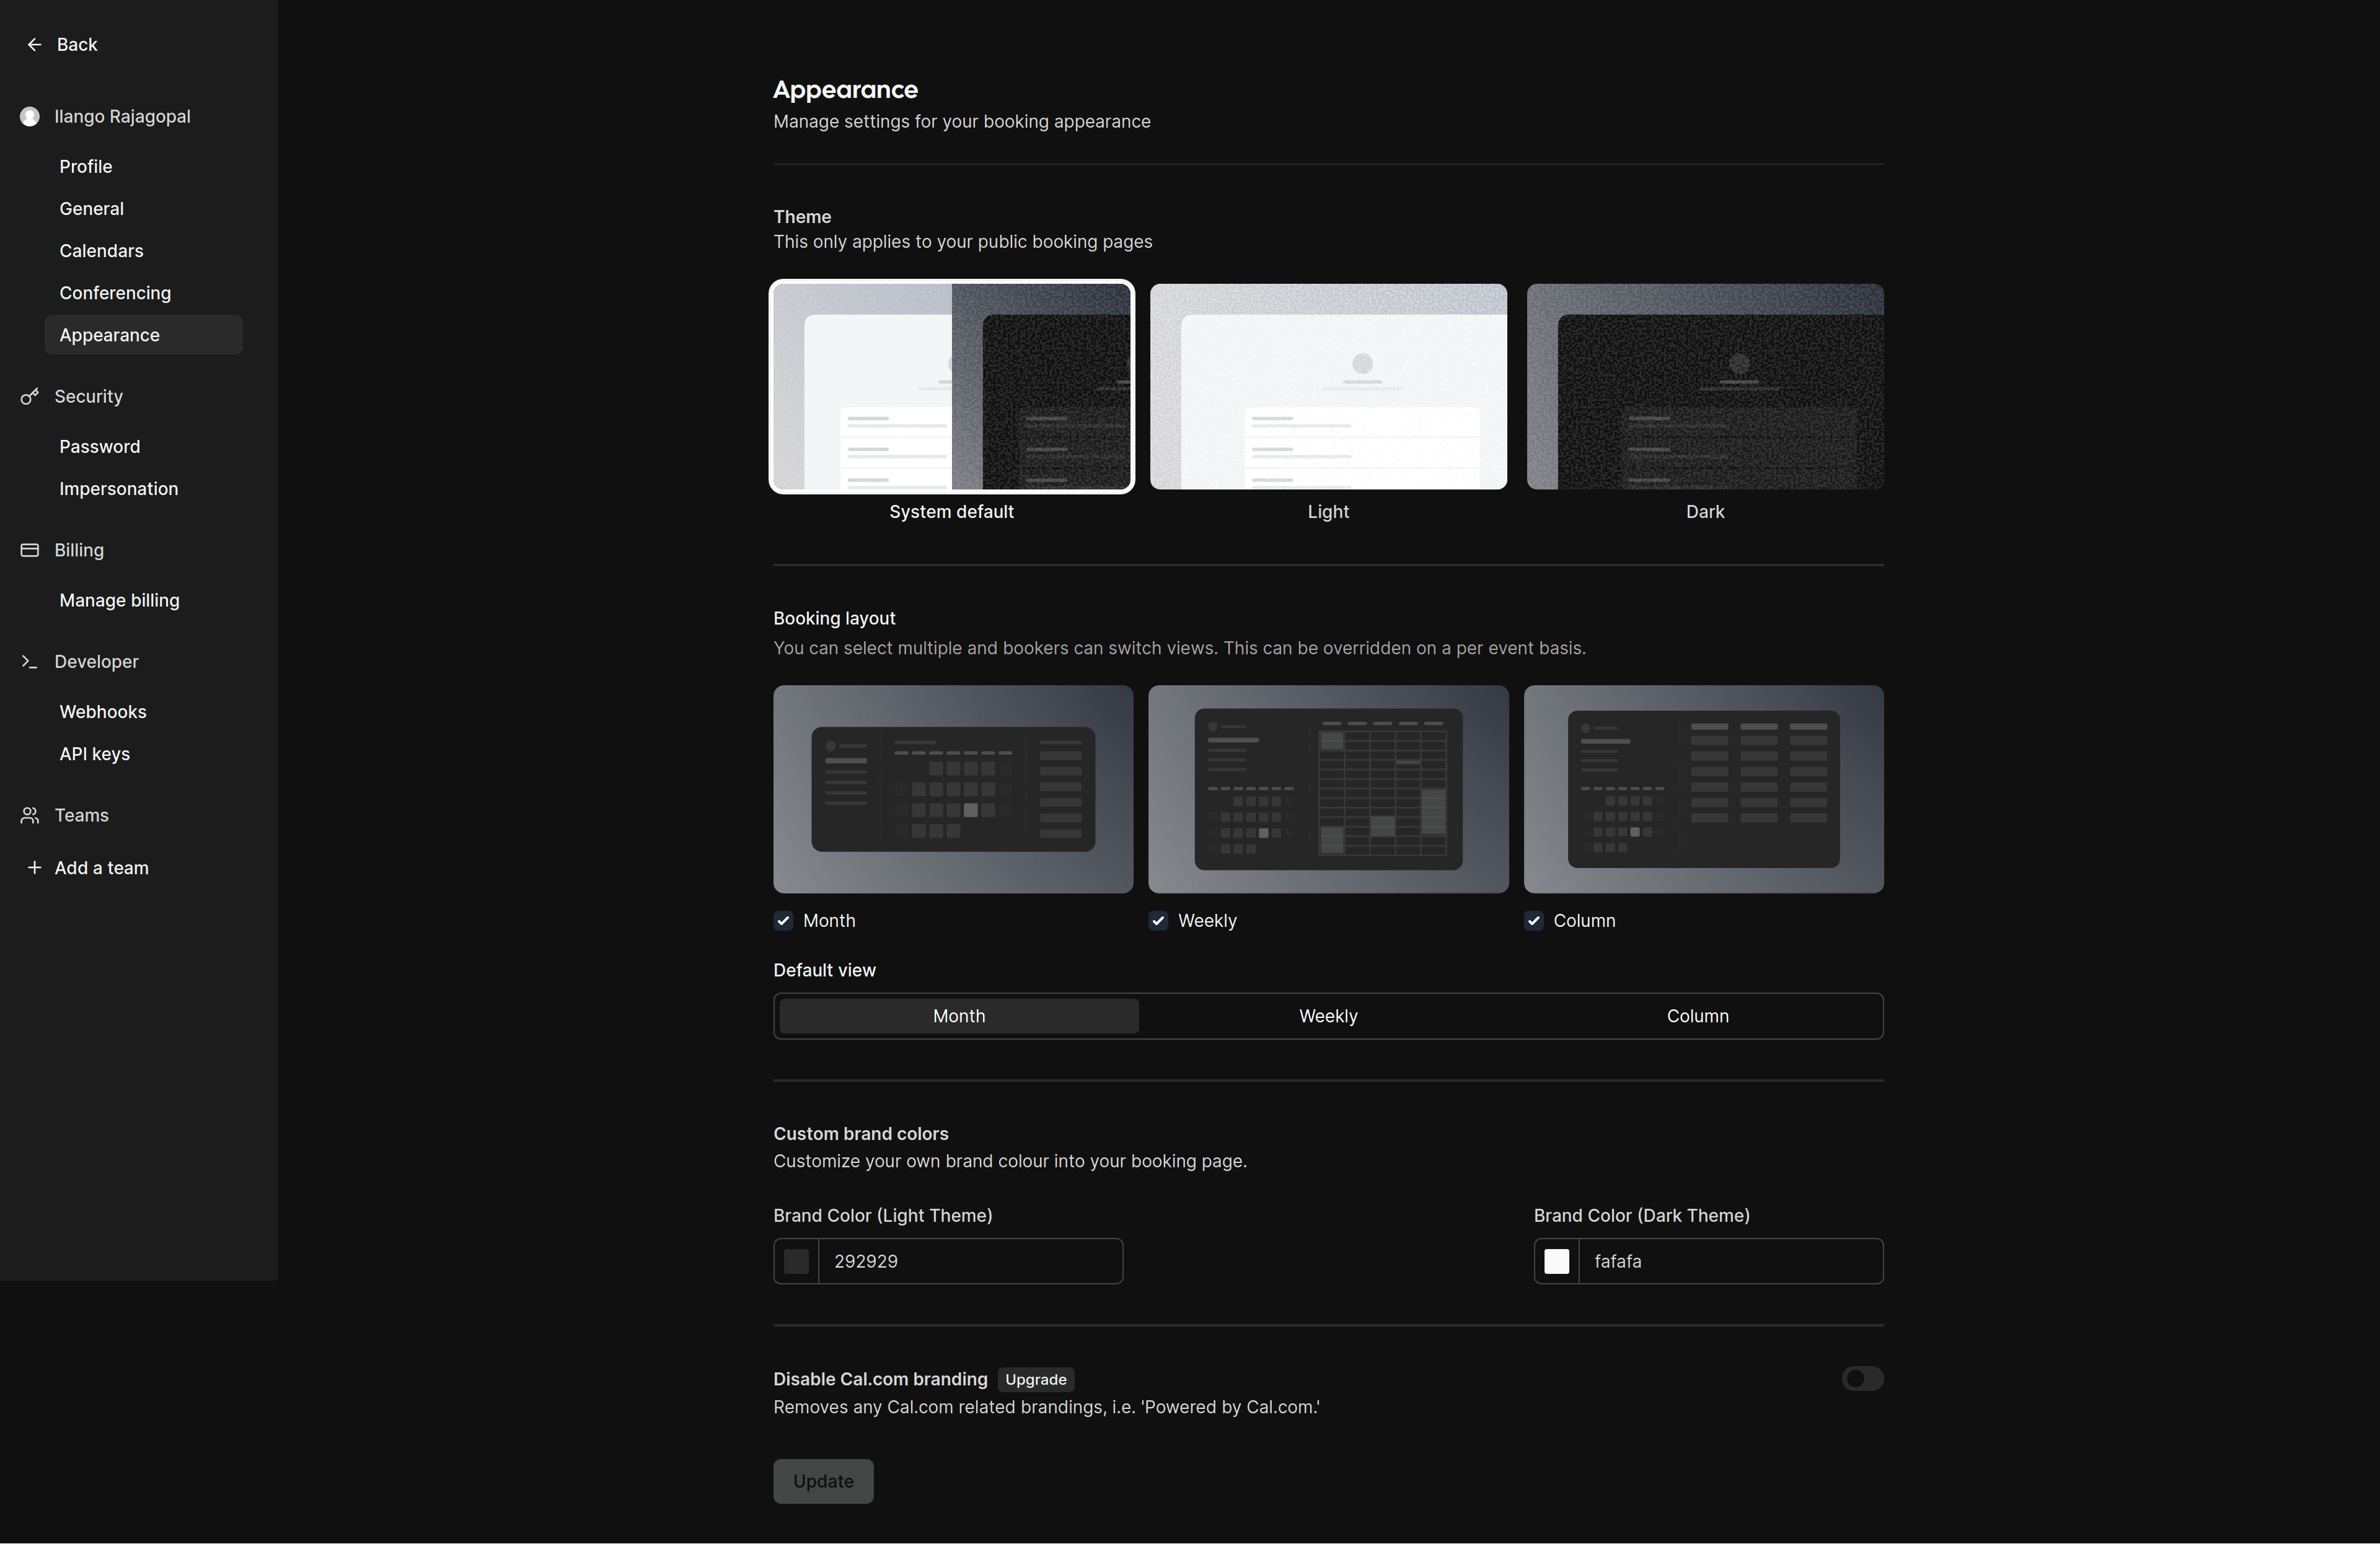Open Password settings

143,447
